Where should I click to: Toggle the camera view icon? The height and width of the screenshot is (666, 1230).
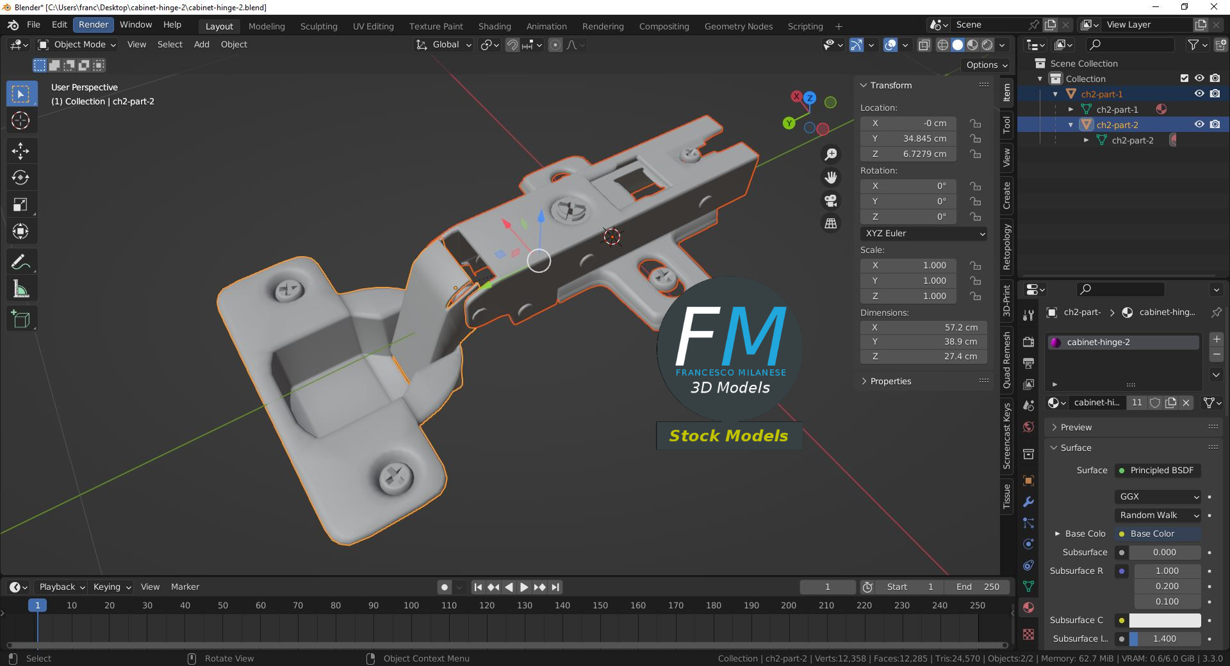pos(831,200)
